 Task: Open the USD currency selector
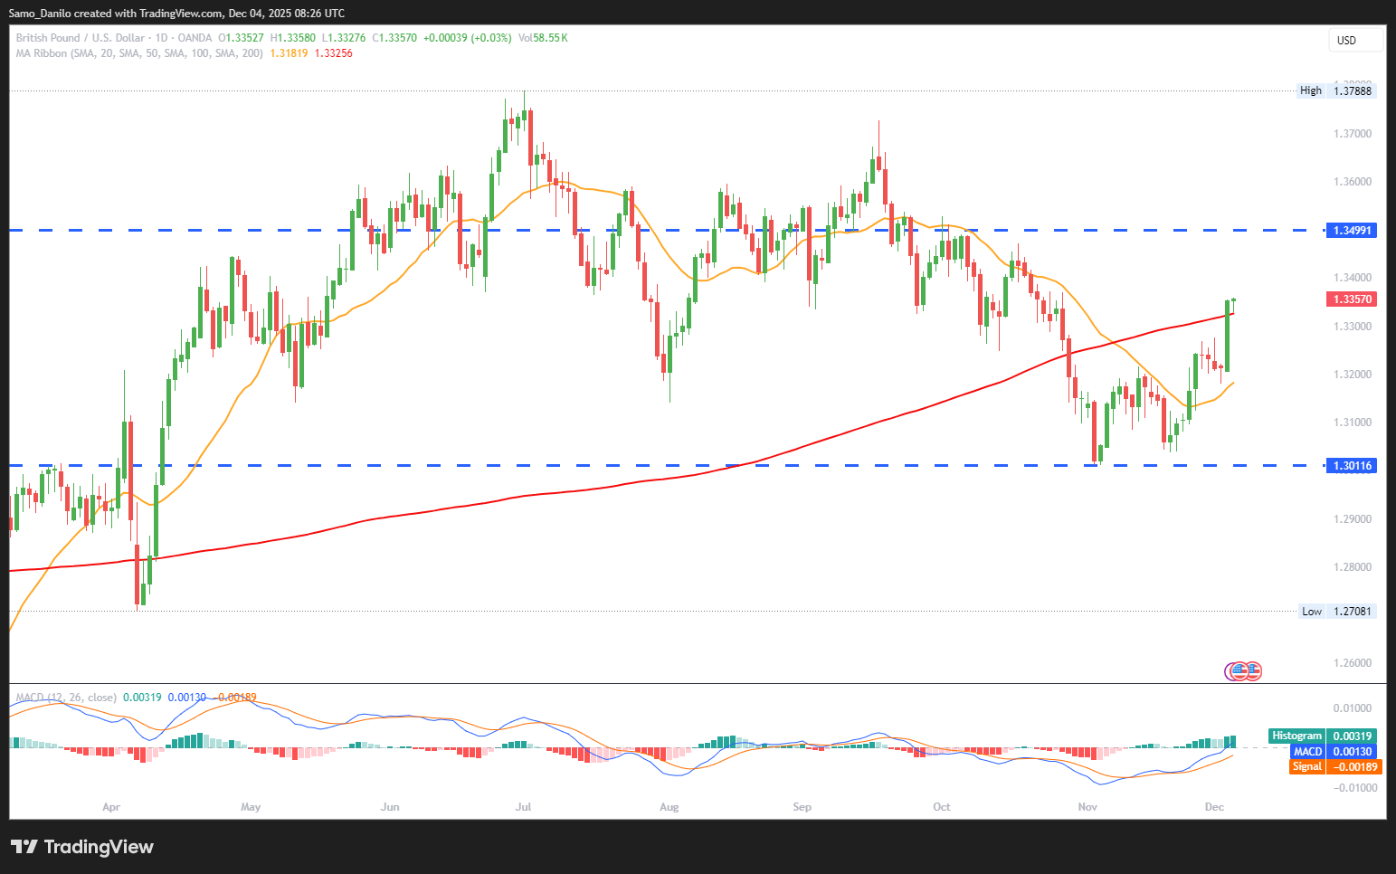1354,40
